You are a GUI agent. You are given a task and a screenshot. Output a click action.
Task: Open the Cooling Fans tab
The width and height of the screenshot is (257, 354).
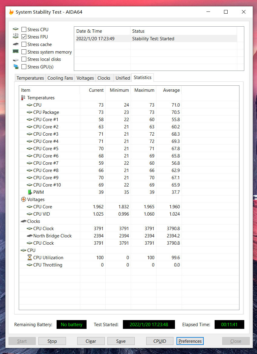pos(60,78)
